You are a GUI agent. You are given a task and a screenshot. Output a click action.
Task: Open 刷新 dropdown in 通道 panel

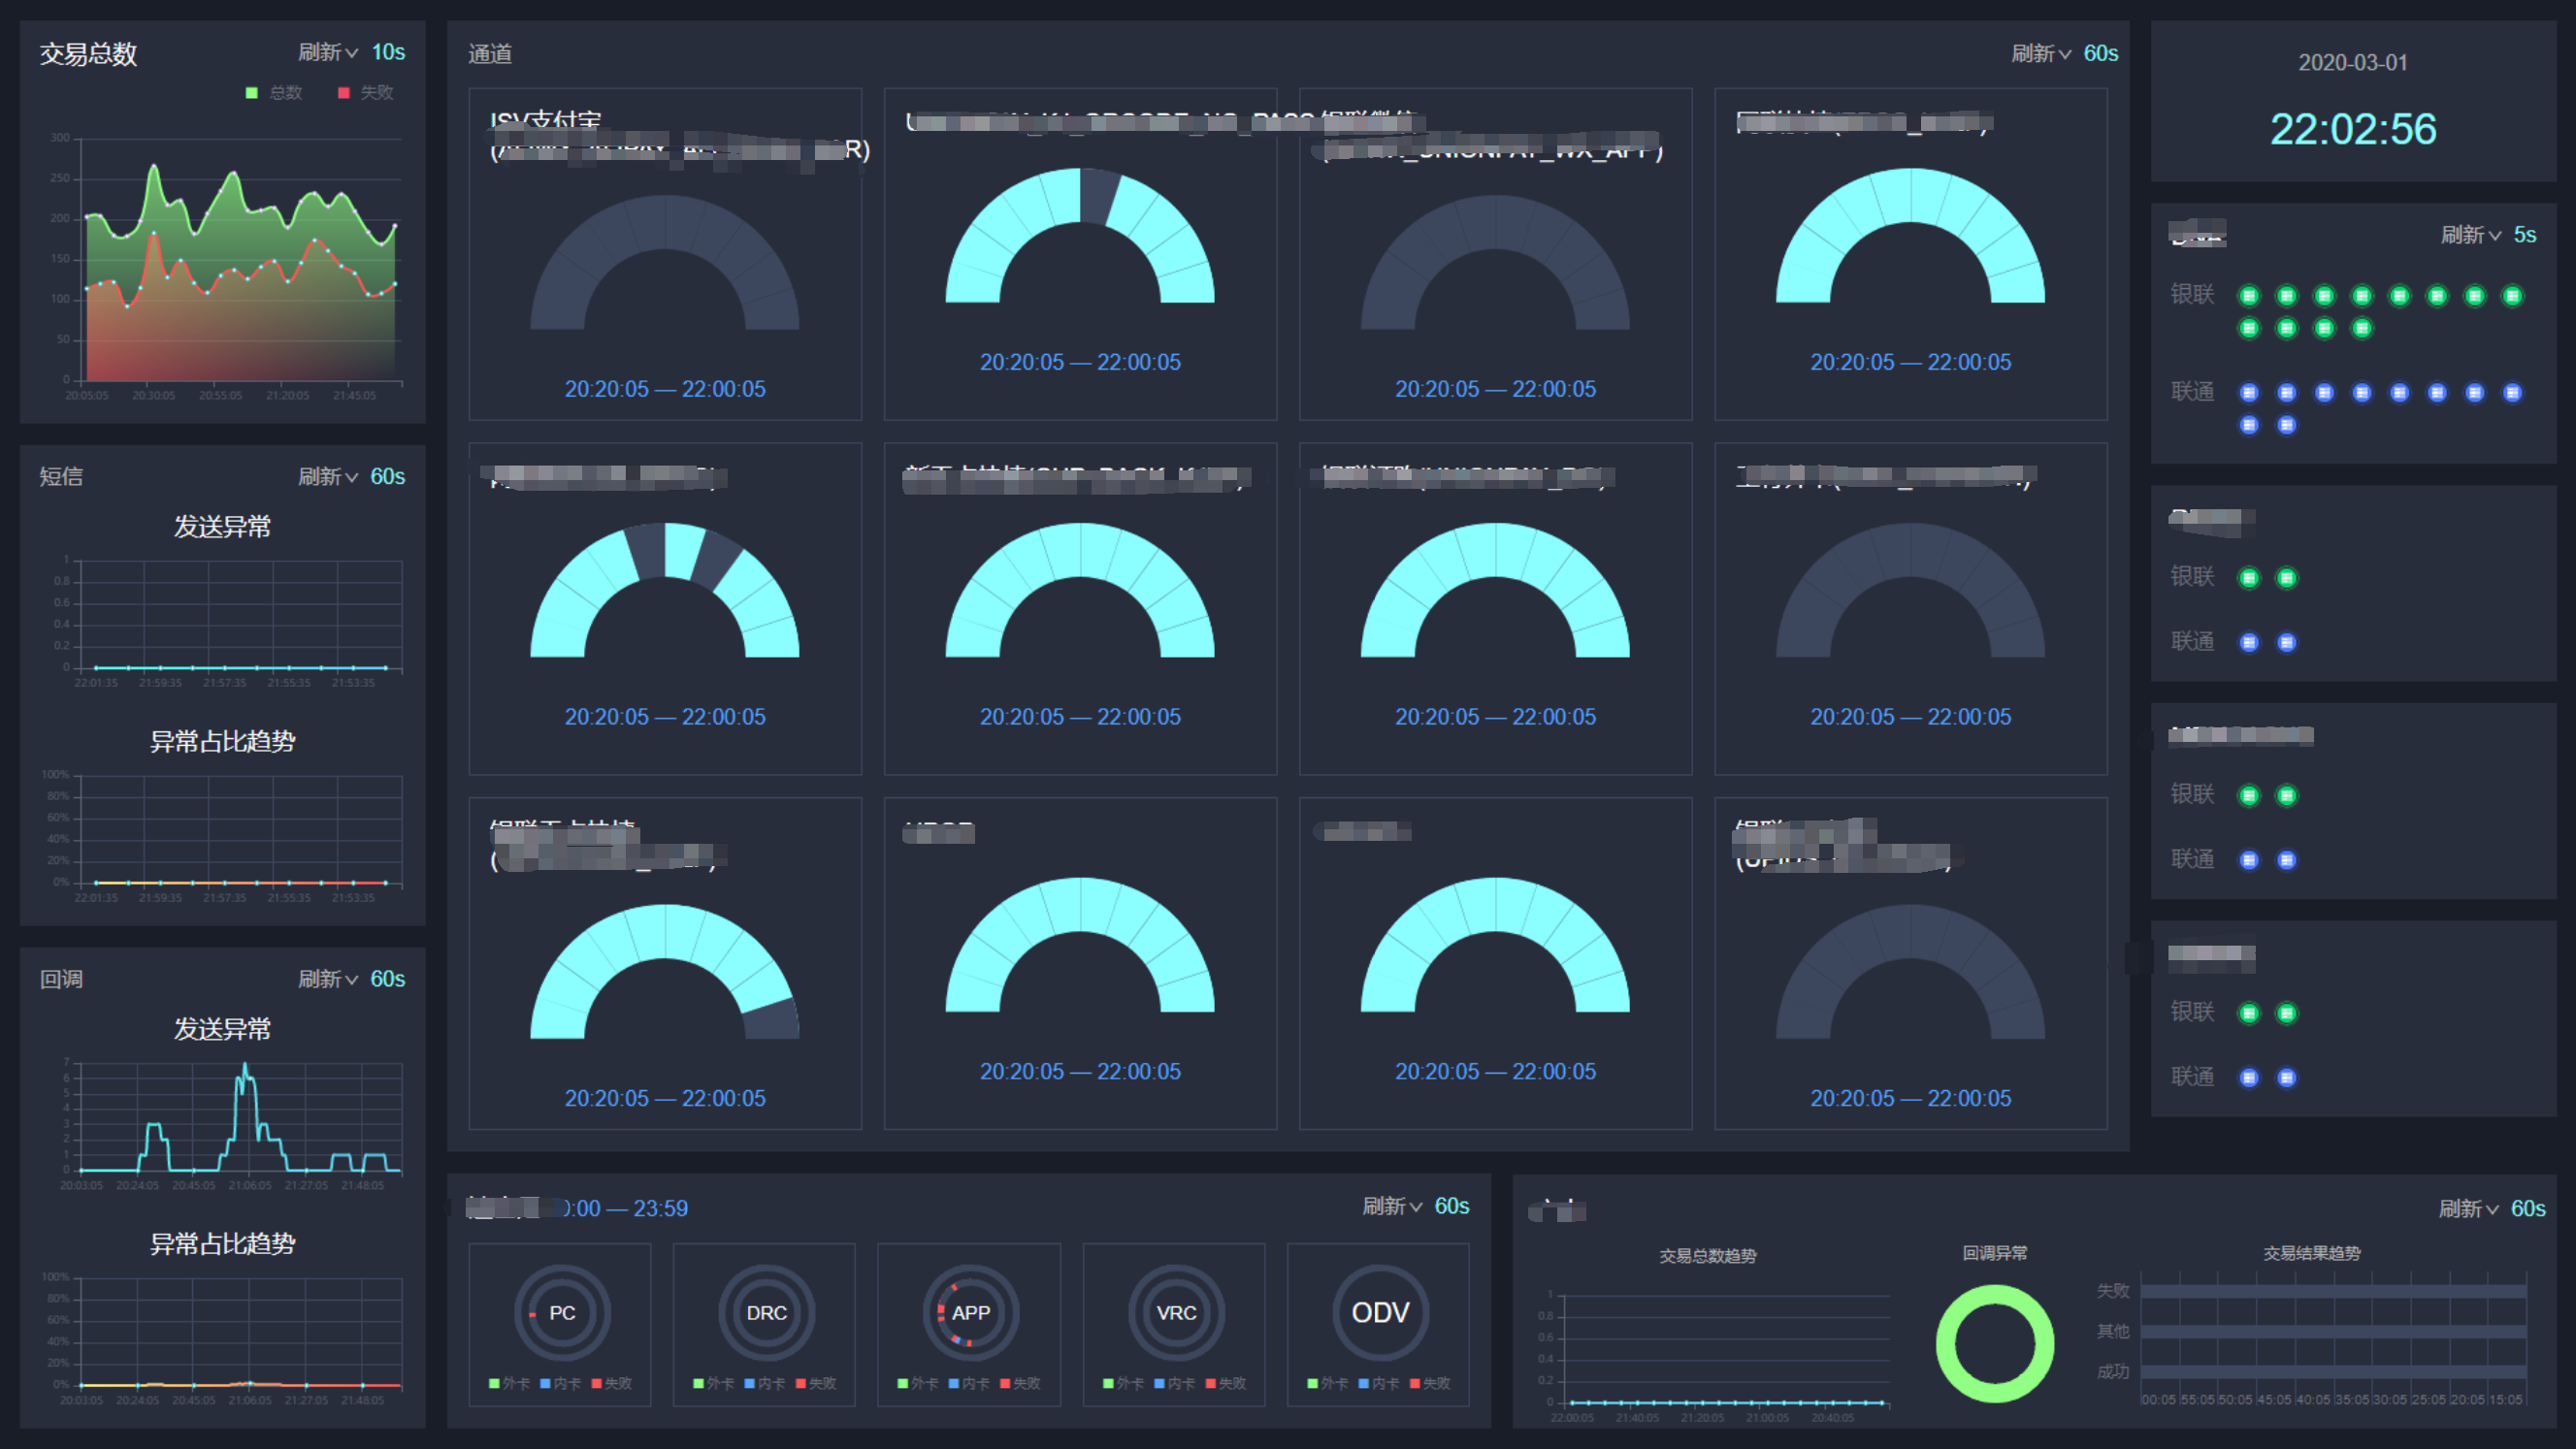(x=2040, y=53)
